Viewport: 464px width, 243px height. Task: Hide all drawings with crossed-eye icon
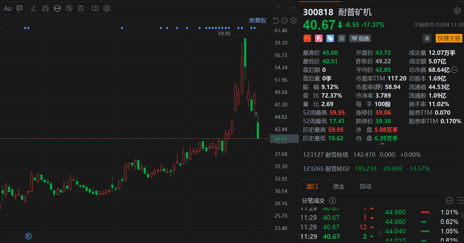[x=69, y=9]
